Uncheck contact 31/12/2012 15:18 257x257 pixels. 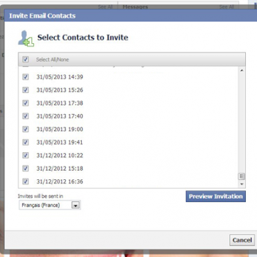pyautogui.click(x=26, y=168)
